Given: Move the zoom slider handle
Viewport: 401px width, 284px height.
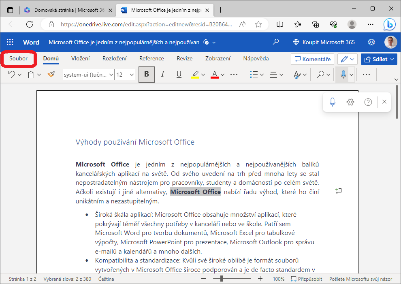Looking at the screenshot, I should click(222, 279).
